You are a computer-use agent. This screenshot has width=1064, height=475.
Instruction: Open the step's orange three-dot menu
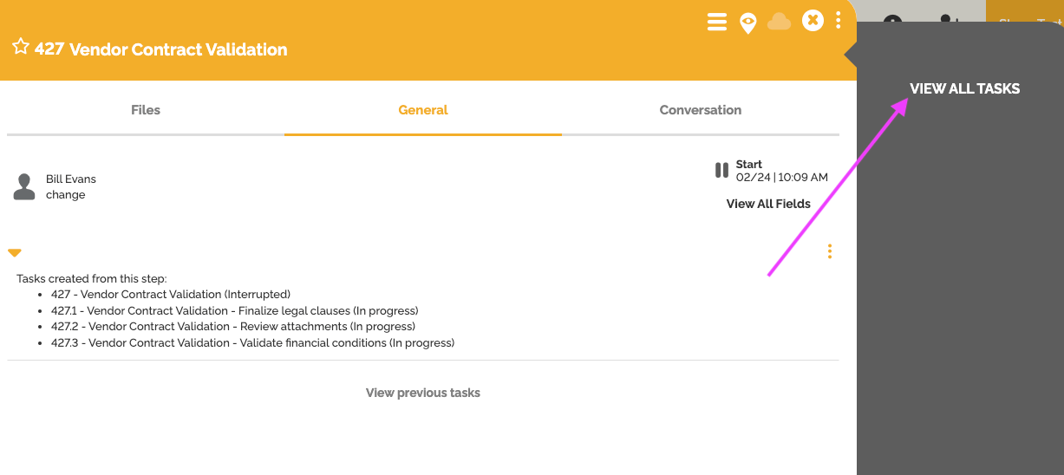(x=830, y=251)
